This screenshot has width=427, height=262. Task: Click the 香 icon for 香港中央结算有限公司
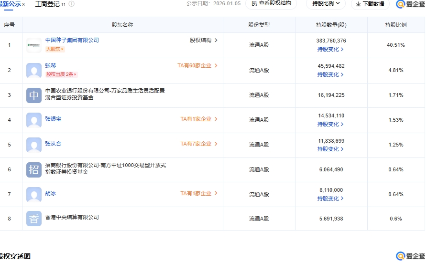pyautogui.click(x=34, y=219)
